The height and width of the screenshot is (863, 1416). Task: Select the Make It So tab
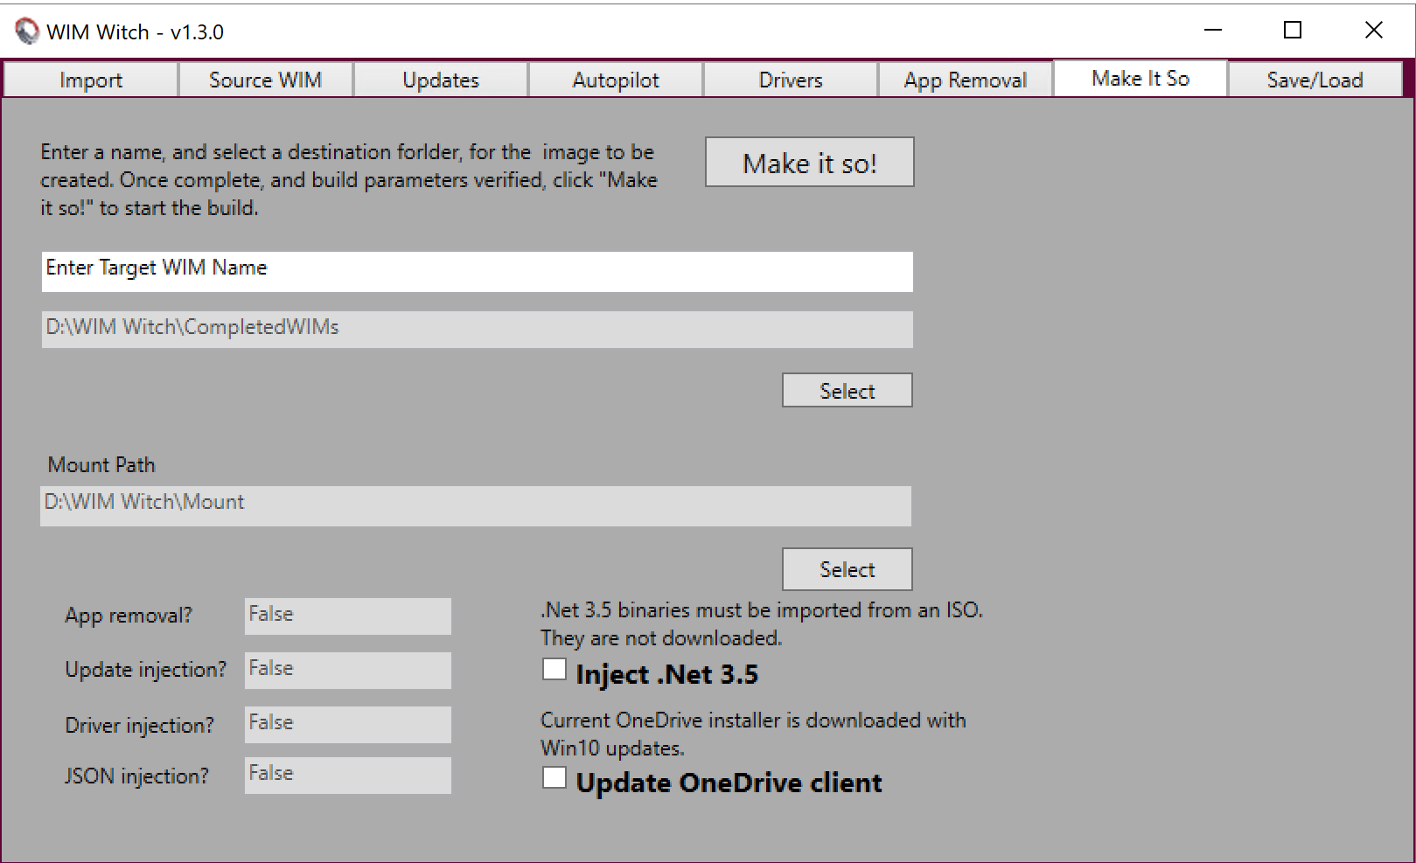1140,78
